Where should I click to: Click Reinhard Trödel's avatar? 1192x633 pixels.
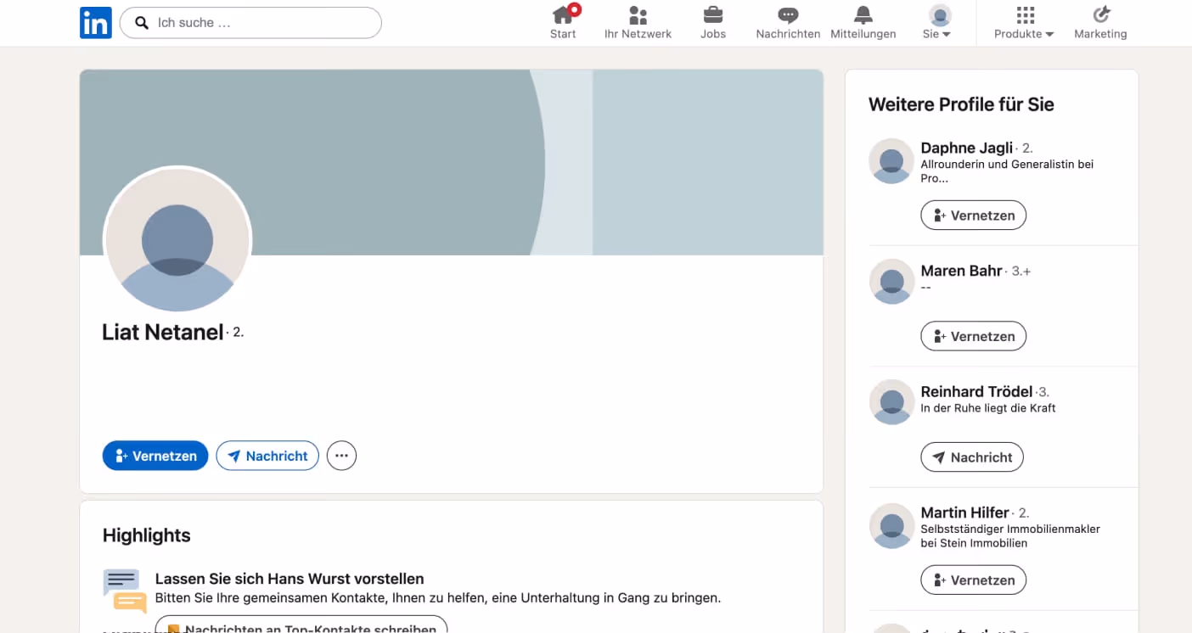(x=891, y=402)
